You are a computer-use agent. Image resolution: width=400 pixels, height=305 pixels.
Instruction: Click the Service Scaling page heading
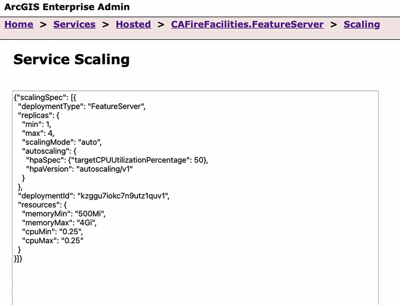(71, 60)
